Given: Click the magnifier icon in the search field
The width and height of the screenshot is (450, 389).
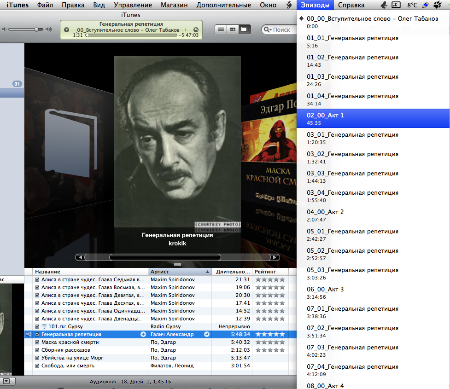Looking at the screenshot, I should [267, 29].
